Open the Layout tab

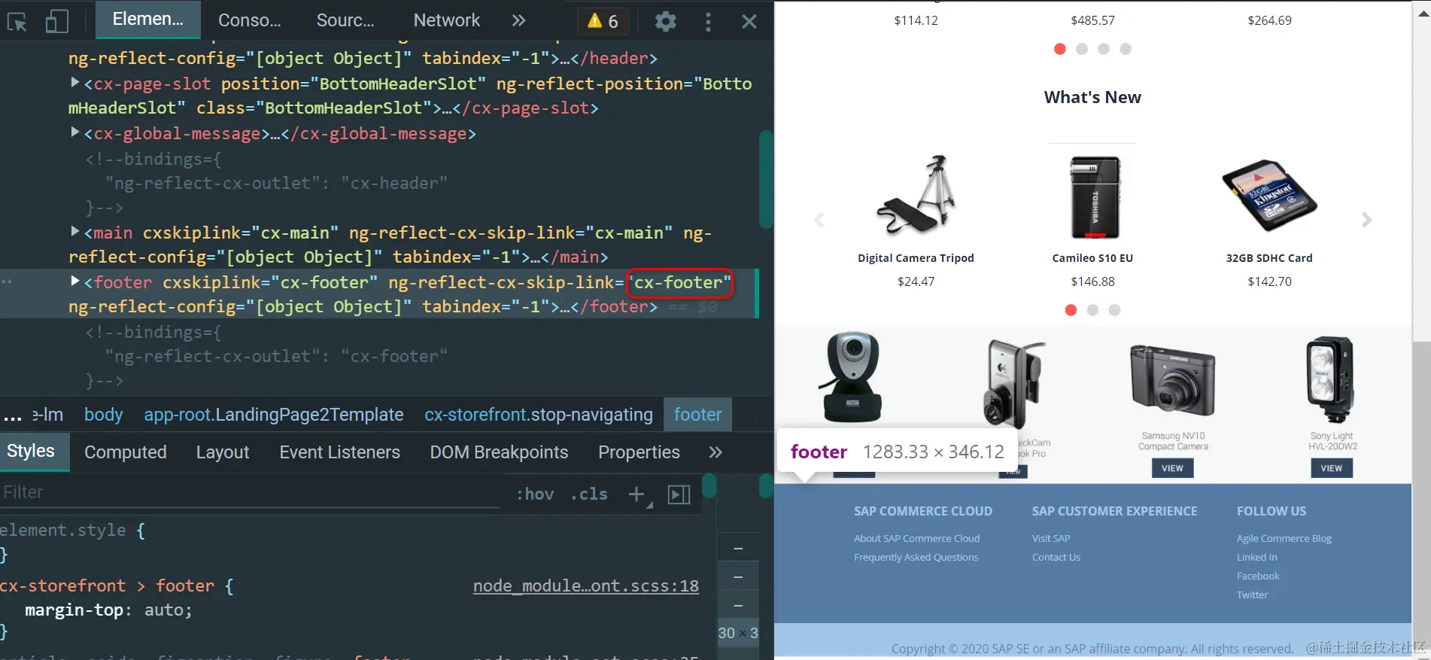(x=223, y=452)
